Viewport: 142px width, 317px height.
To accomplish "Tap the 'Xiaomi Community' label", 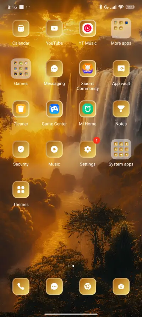I will 87,86.
